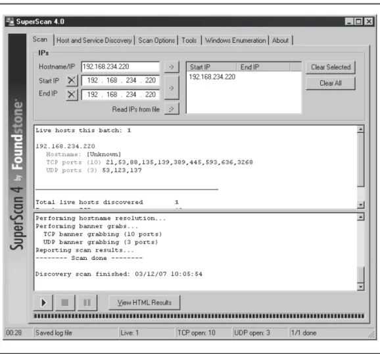Viewport: 380px width, 354px height.
Task: Click the stop scan button
Action: point(65,303)
